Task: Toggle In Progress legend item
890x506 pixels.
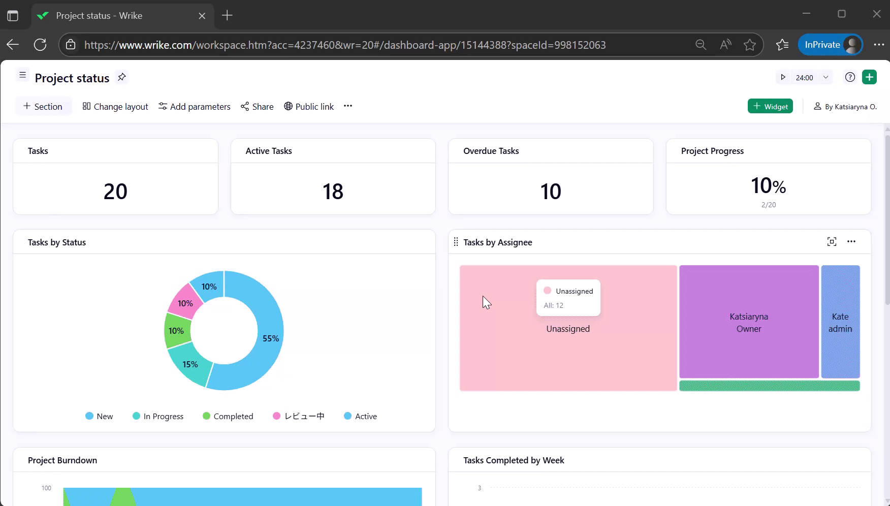Action: click(158, 416)
